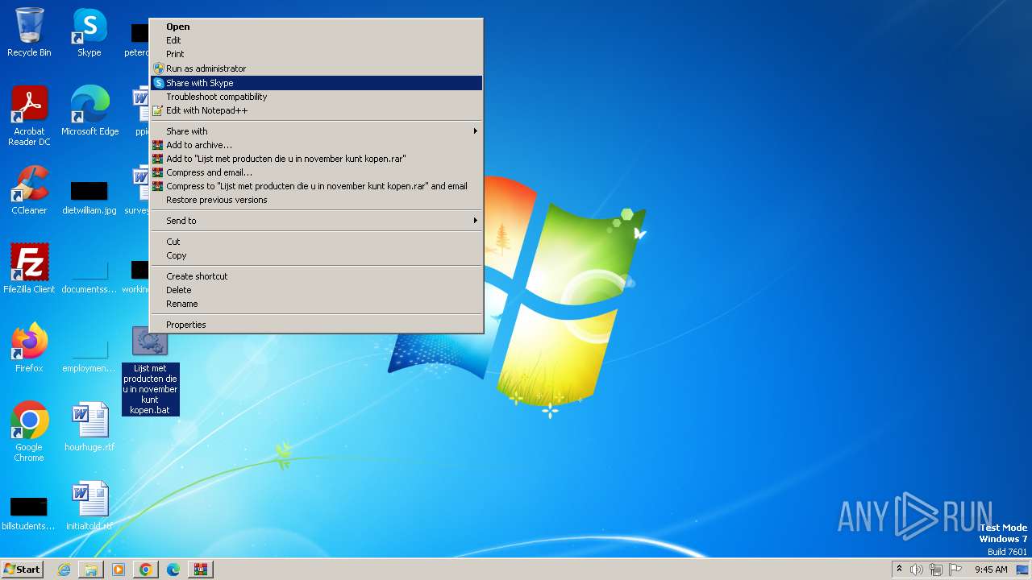The height and width of the screenshot is (580, 1032).
Task: Select Share with Skype
Action: click(316, 83)
